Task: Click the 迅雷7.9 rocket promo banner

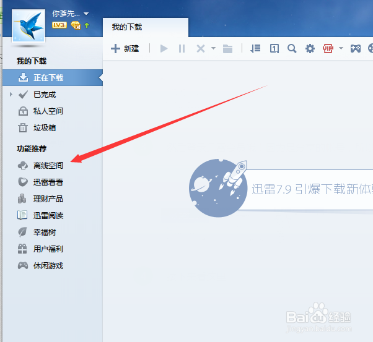Action: (x=281, y=189)
